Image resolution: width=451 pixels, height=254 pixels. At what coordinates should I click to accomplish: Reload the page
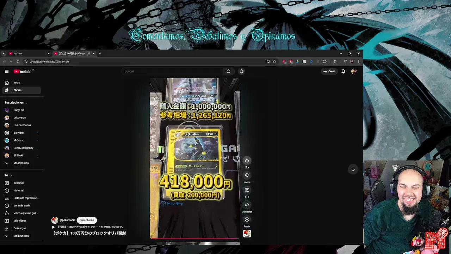18,61
